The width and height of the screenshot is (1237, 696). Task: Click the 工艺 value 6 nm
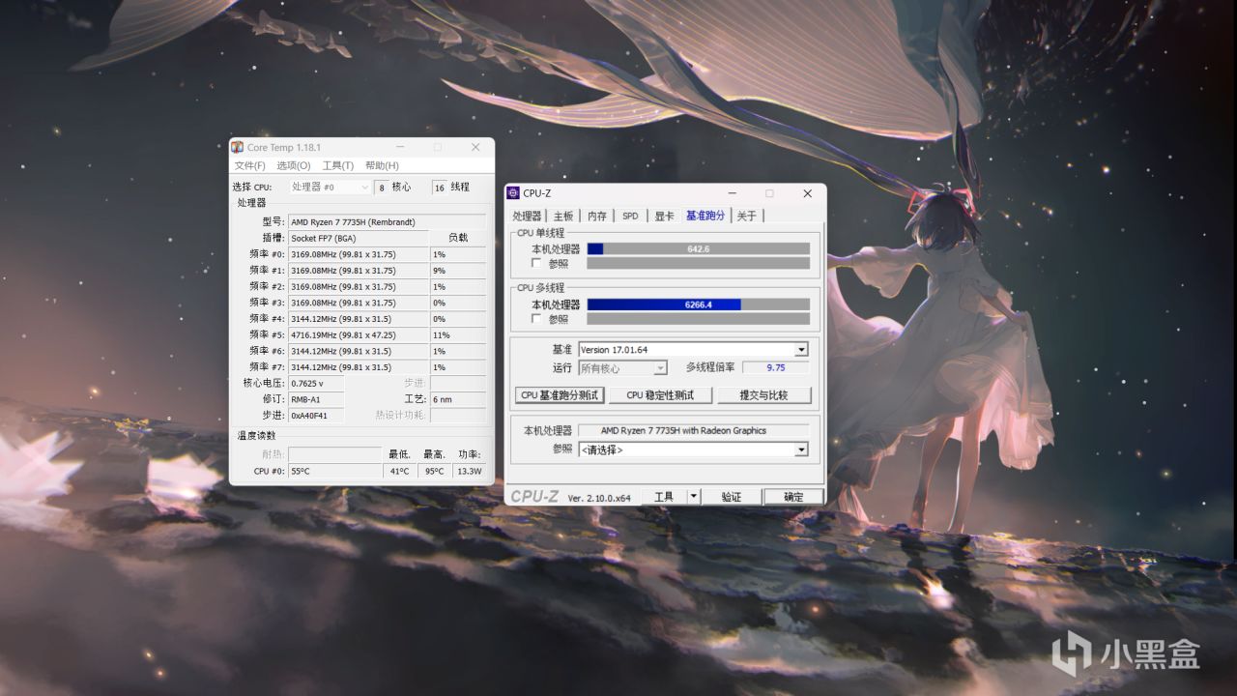(458, 399)
